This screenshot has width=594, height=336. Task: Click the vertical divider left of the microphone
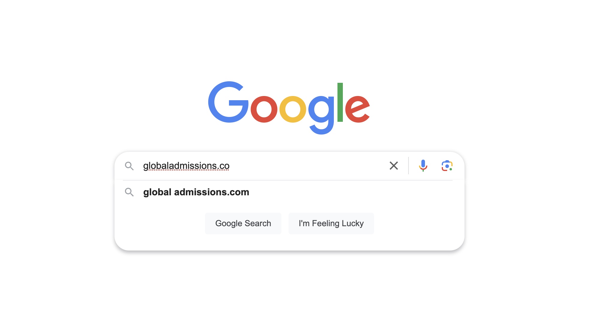click(408, 166)
